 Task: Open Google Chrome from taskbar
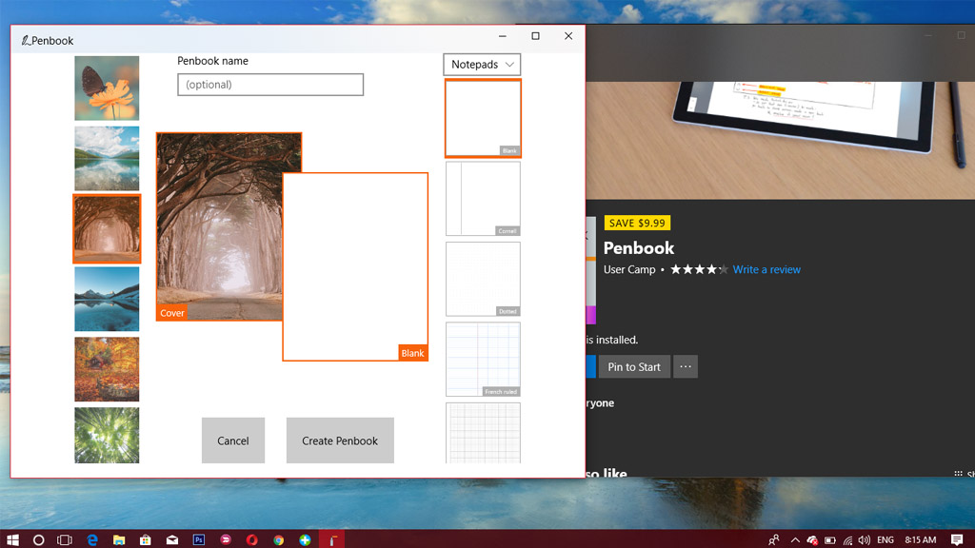point(279,540)
